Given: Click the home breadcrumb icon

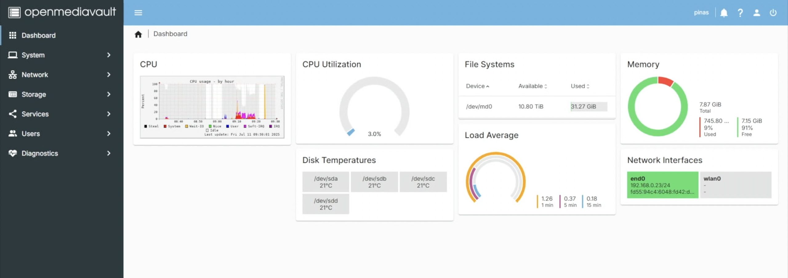Looking at the screenshot, I should click(138, 34).
